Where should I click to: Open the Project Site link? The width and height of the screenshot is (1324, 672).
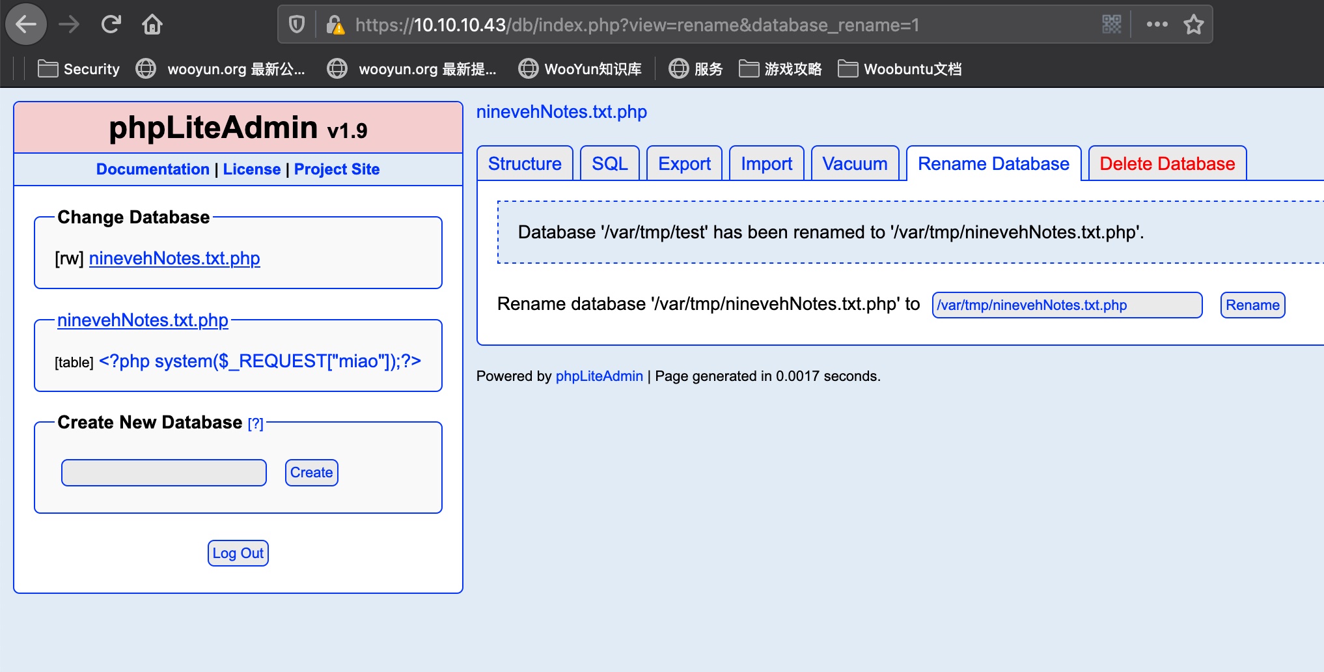337,169
